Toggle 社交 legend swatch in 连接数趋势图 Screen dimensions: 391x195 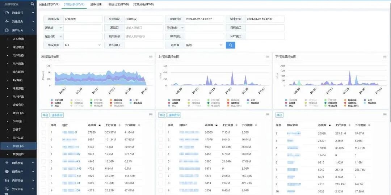click(x=131, y=100)
